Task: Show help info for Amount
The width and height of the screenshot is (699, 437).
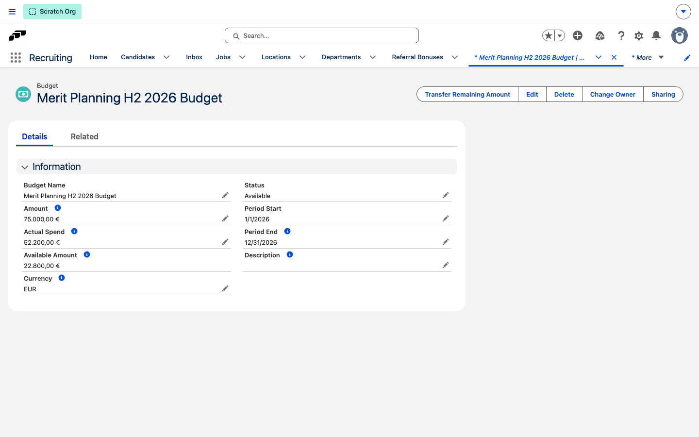Action: (x=58, y=208)
